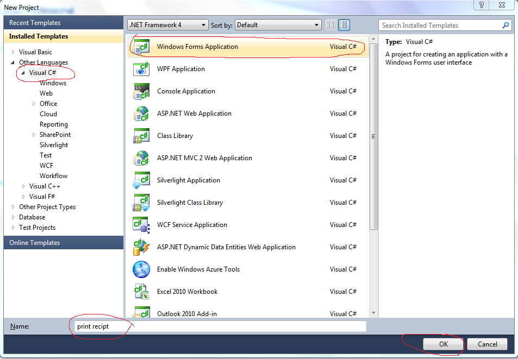518x359 pixels.
Task: Select the 'ASP.NET MVC 2 Web Application' name
Action: click(204, 158)
